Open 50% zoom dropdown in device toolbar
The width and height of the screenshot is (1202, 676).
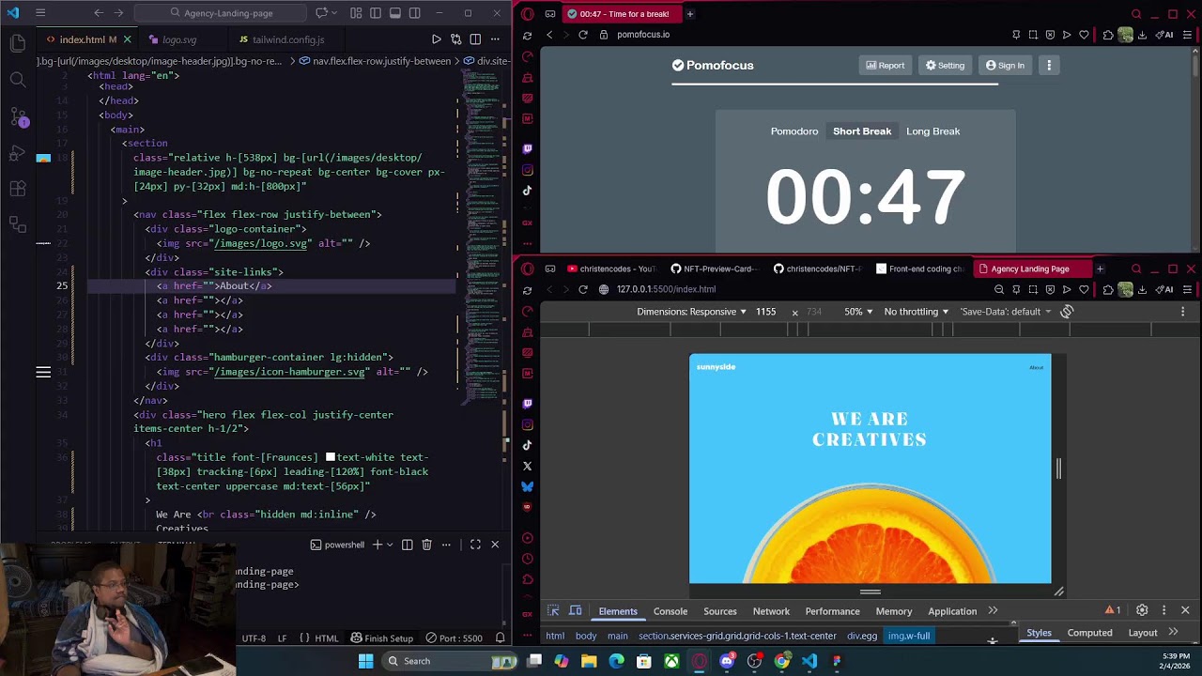click(x=856, y=312)
